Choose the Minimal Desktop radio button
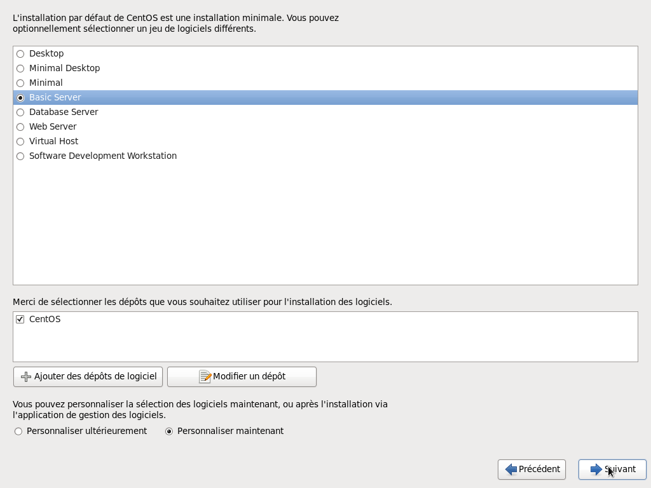 pos(20,69)
